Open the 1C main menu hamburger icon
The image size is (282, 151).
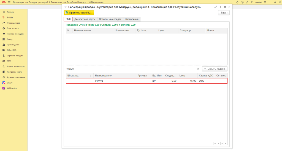coord(9,2)
